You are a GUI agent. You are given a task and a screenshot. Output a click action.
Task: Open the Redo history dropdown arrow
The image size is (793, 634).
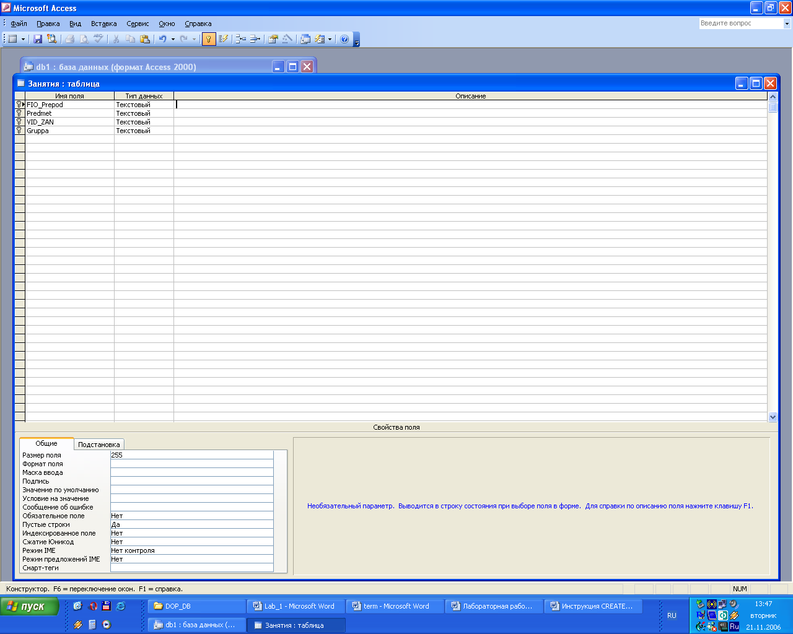point(194,39)
